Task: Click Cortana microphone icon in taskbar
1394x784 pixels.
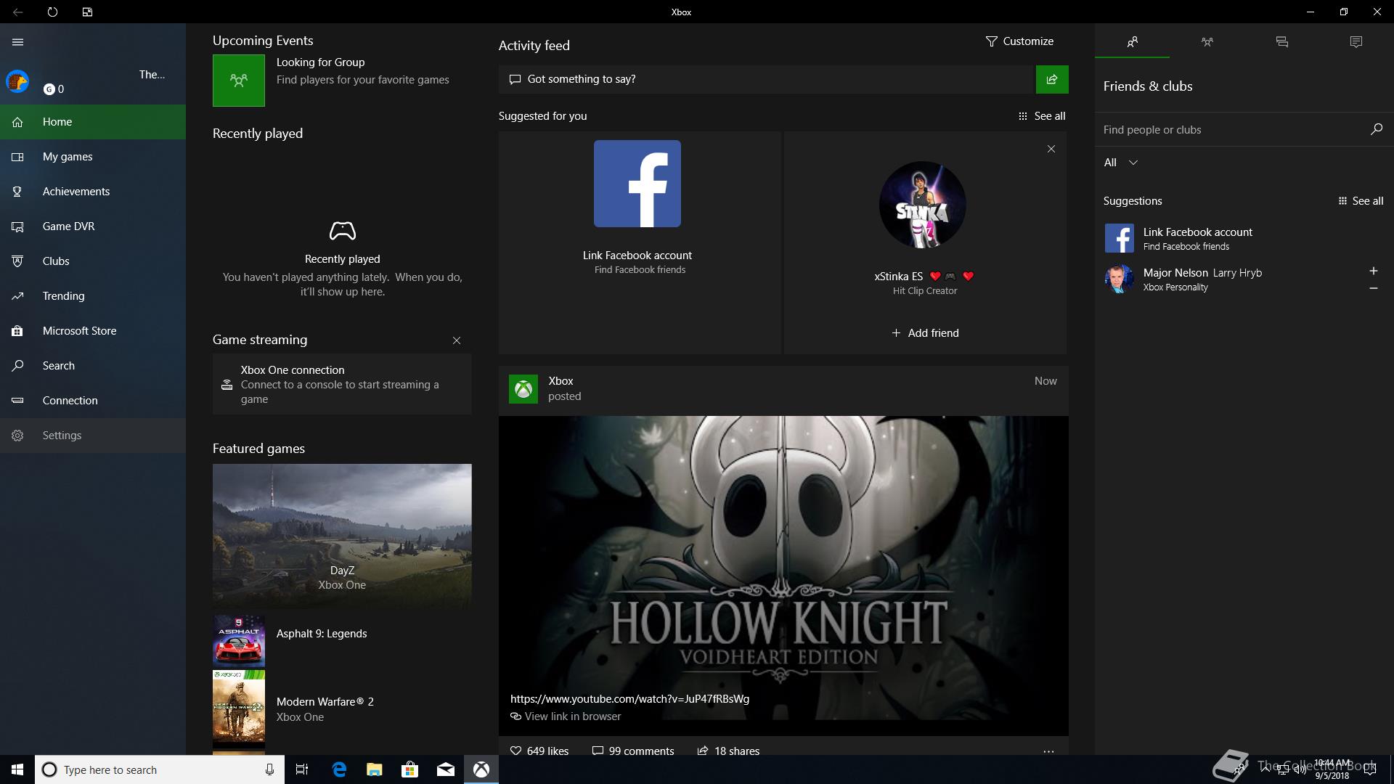Action: [x=269, y=769]
